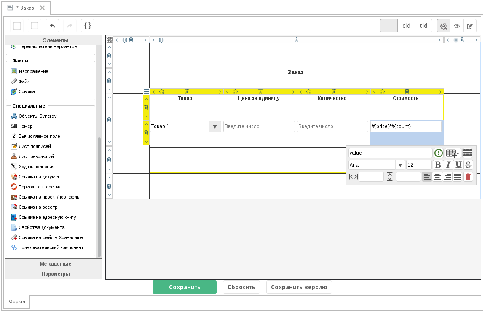Click the dark grid icon next to insert table
The height and width of the screenshot is (312, 485).
pos(467,153)
